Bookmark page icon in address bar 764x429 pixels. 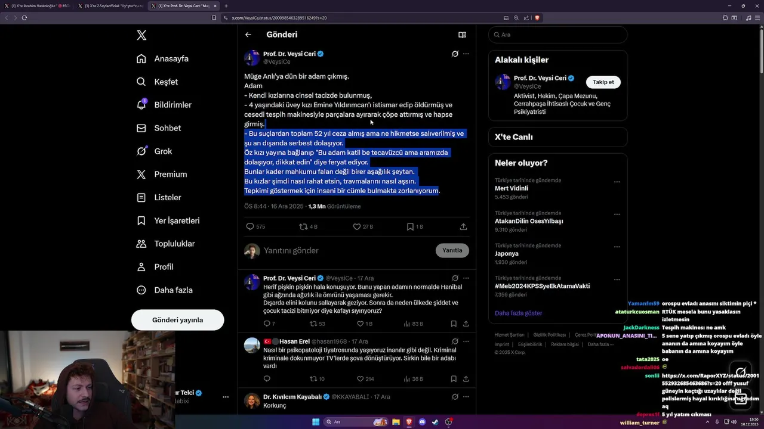[x=214, y=18]
